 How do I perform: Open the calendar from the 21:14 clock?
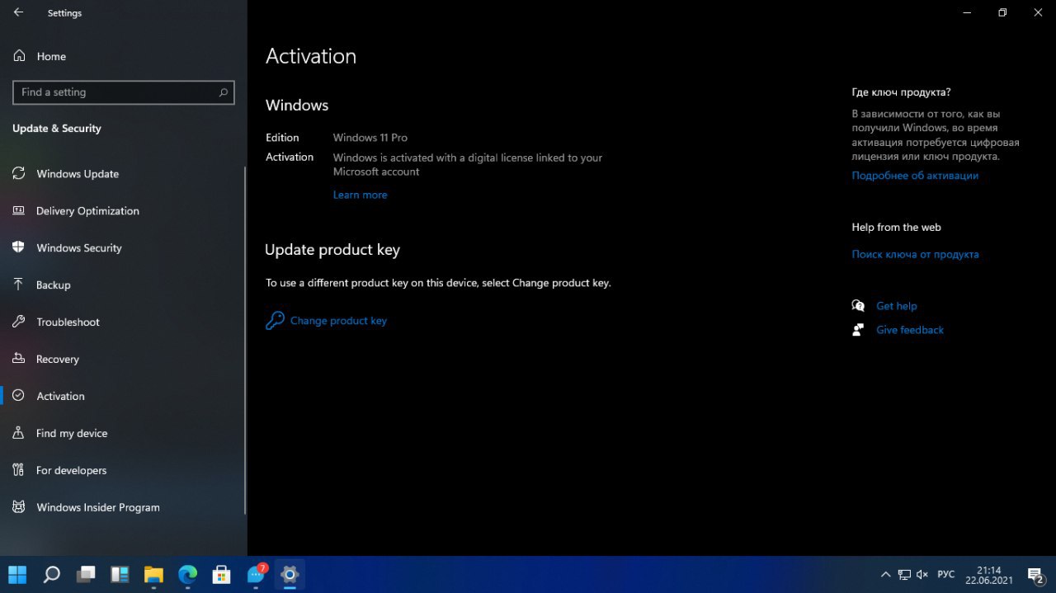point(989,574)
